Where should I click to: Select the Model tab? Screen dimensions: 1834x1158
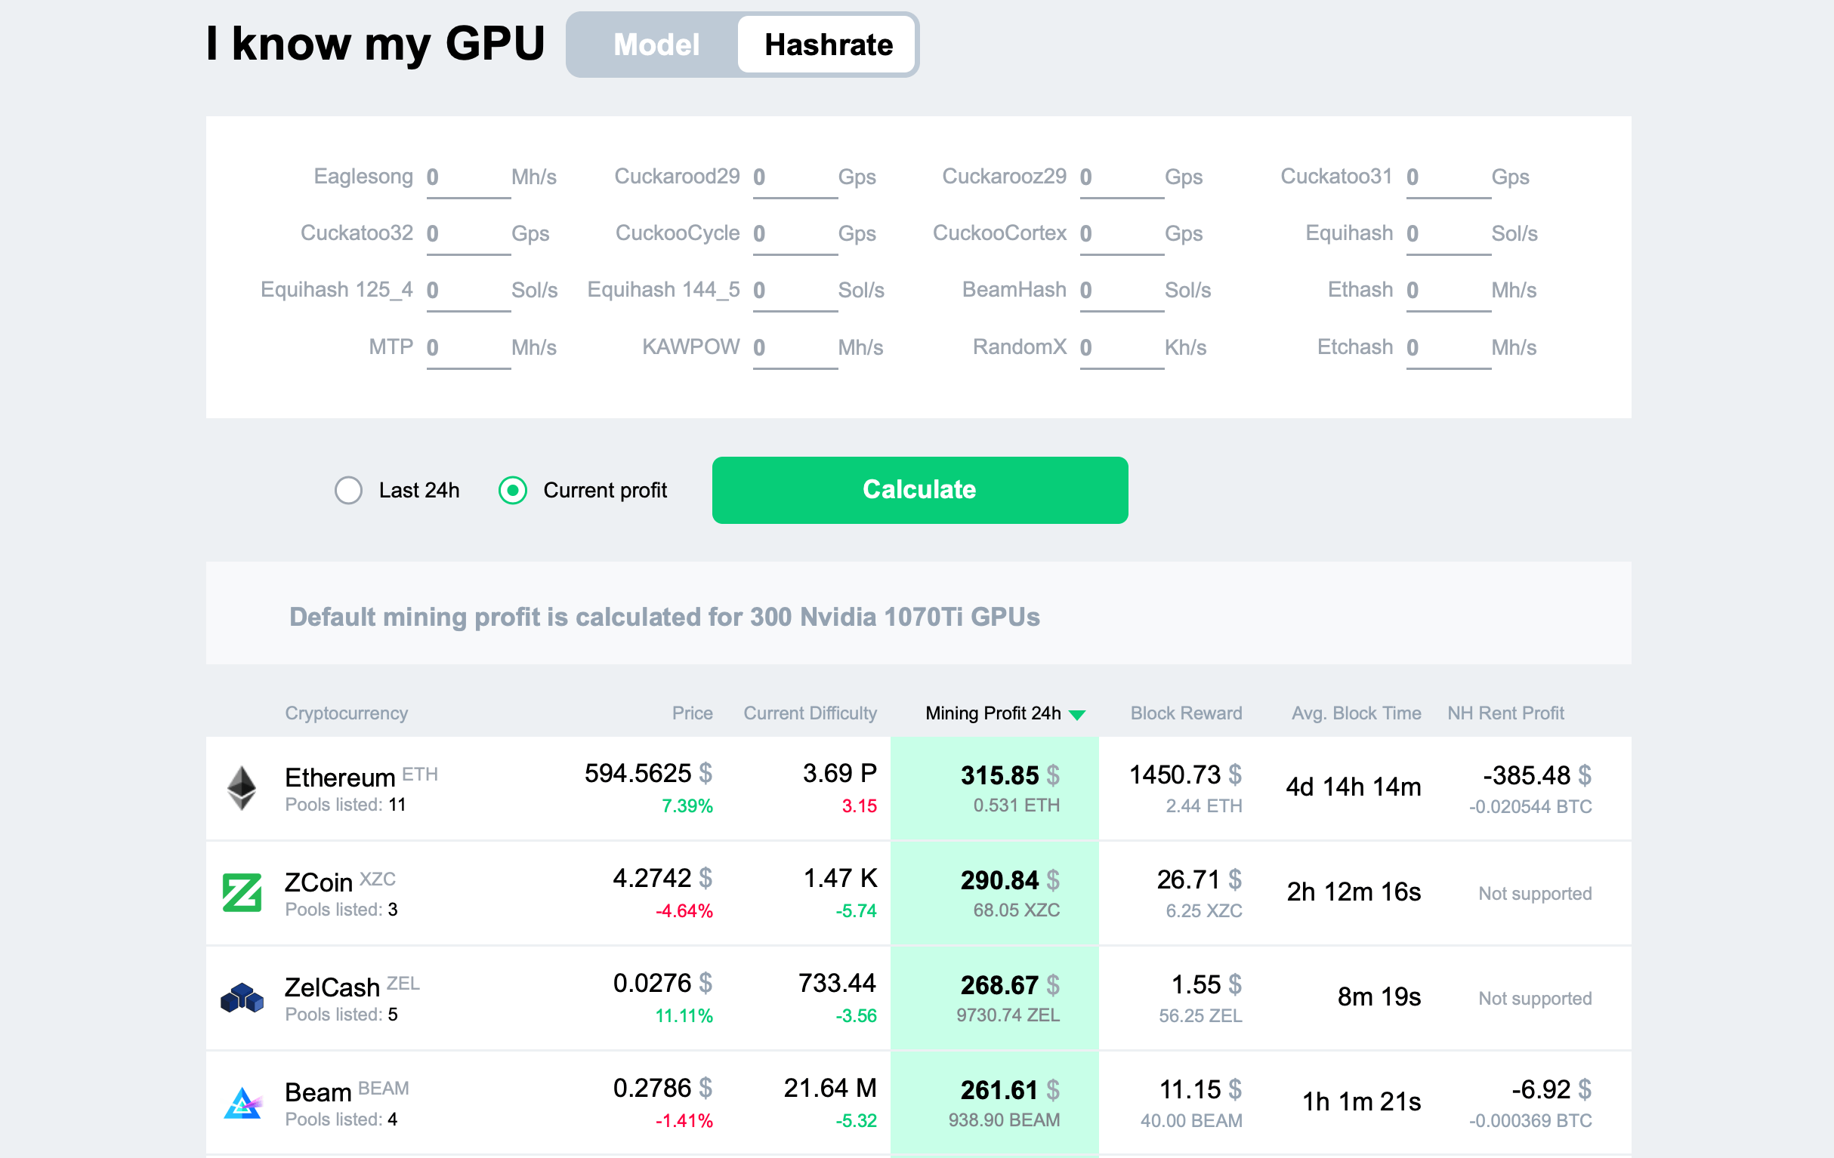pyautogui.click(x=654, y=44)
